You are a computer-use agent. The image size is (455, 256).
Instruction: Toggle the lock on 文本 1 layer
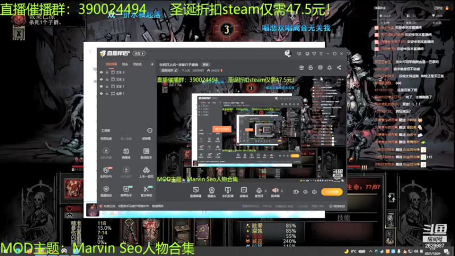(107, 86)
